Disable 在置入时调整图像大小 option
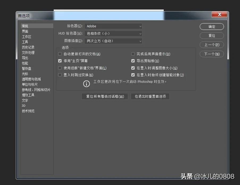 133,68
